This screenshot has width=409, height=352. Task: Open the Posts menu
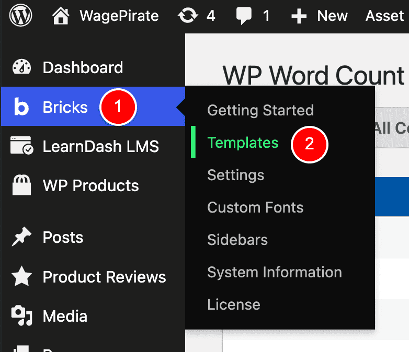point(63,237)
